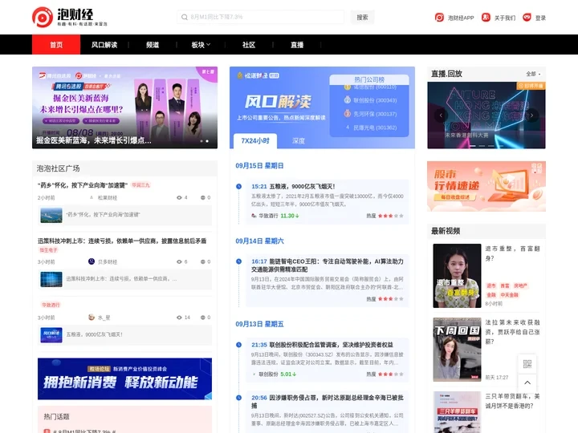Click the 华致酒行 tag in community
Screen dimensions: 578x433
pos(51,305)
